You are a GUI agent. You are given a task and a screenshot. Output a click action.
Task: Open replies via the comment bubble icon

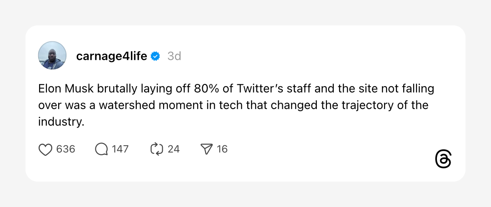pyautogui.click(x=101, y=149)
